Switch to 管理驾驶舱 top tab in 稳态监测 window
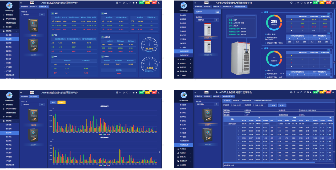 pos(24,7)
